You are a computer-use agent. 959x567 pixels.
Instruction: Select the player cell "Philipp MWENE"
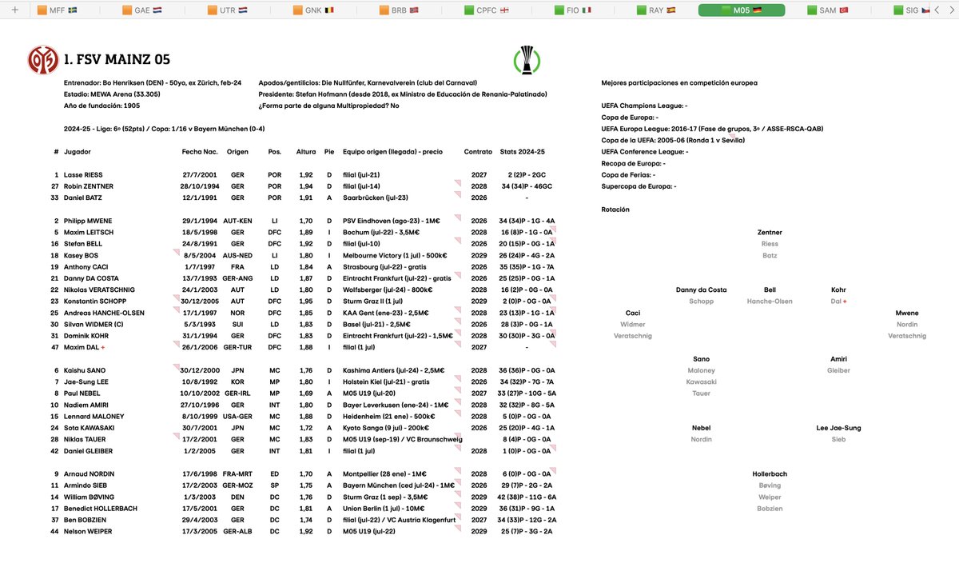tap(88, 221)
